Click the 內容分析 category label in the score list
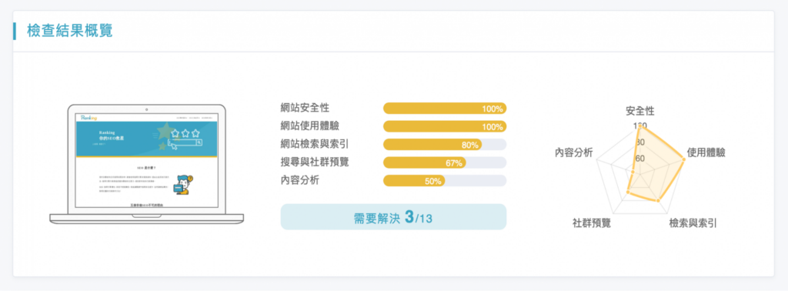 click(x=300, y=180)
